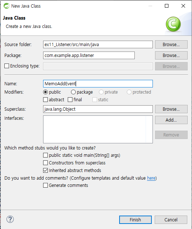Close the New Java Class dialog
This screenshot has width=192, height=229.
pos(183,6)
